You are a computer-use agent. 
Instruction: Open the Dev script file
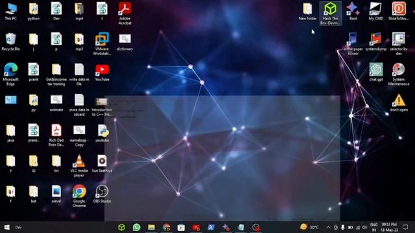pyautogui.click(x=56, y=12)
